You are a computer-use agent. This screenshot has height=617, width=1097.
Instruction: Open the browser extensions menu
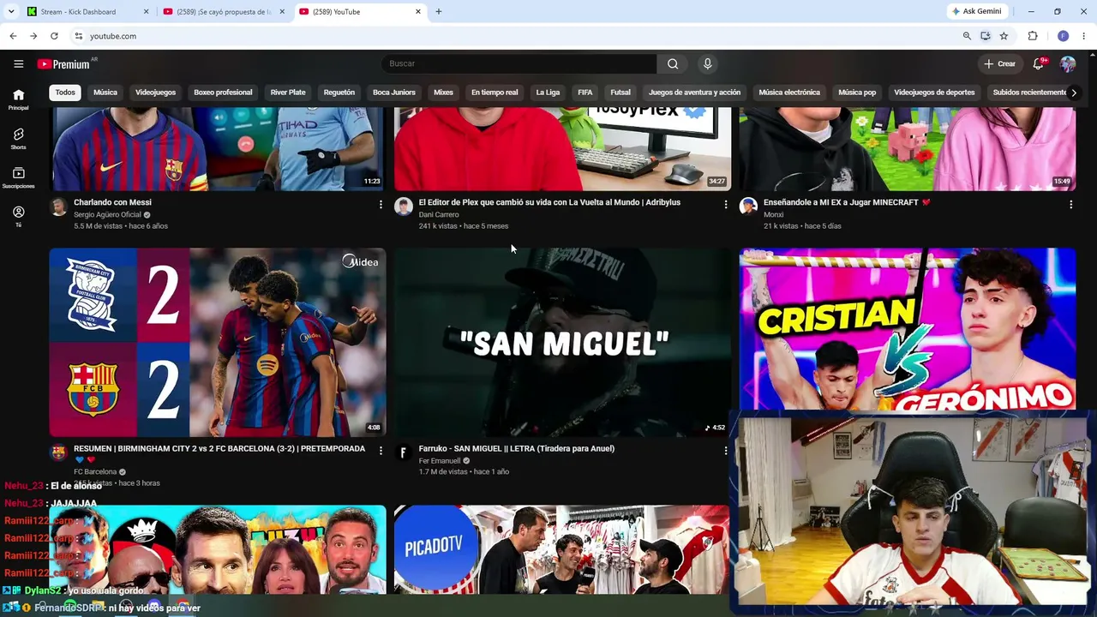(1033, 36)
